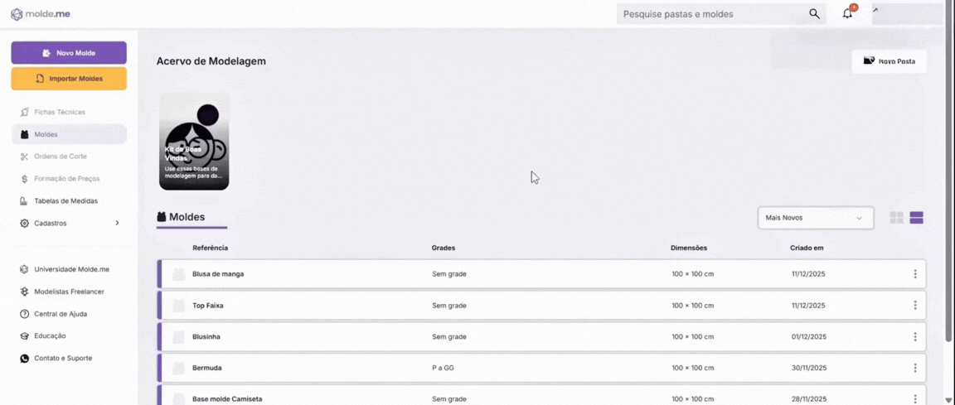The height and width of the screenshot is (405, 955).
Task: Open the molde.me logo home
Action: pos(41,14)
